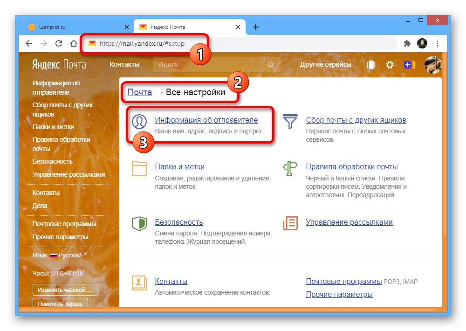Click the Russian flag icon
This screenshot has width=466, height=331.
[54, 255]
